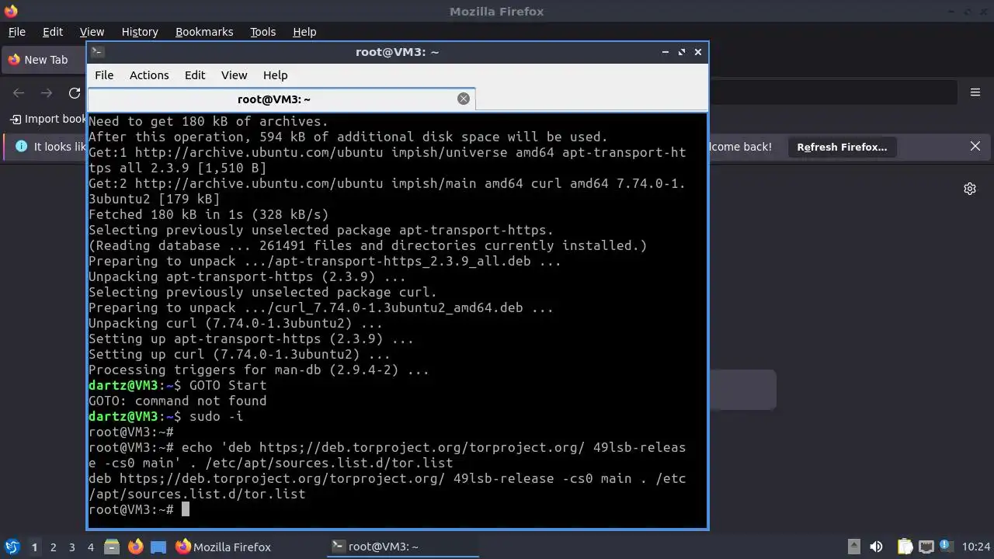Dismiss the Firefox notification bar
This screenshot has width=994, height=559.
(975, 146)
